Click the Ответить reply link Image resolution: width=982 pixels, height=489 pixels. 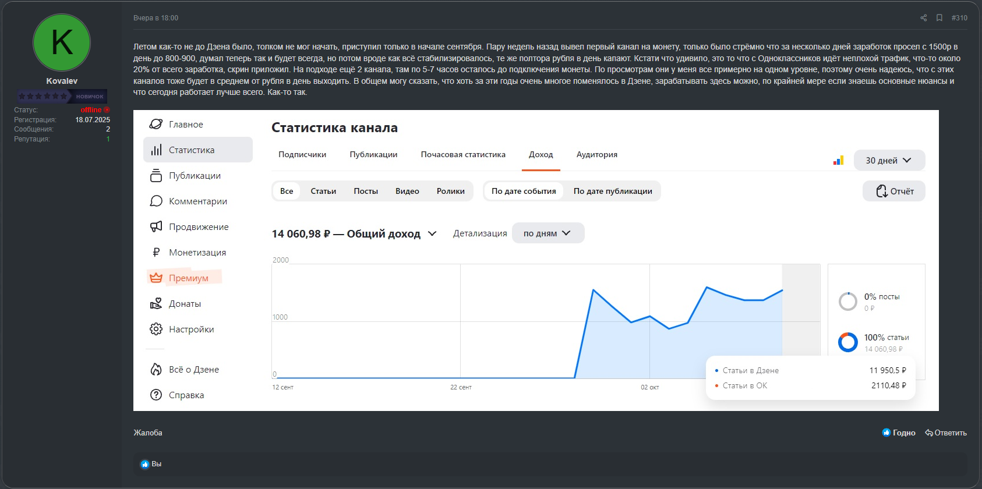(x=946, y=433)
